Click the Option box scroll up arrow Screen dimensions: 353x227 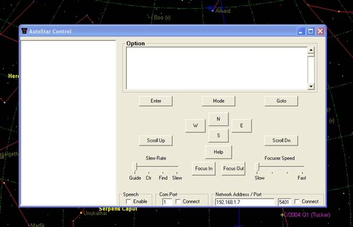(311, 50)
